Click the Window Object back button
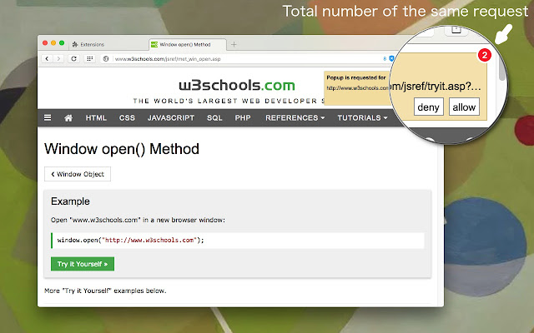Viewport: 534px width, 333px height. [x=78, y=174]
